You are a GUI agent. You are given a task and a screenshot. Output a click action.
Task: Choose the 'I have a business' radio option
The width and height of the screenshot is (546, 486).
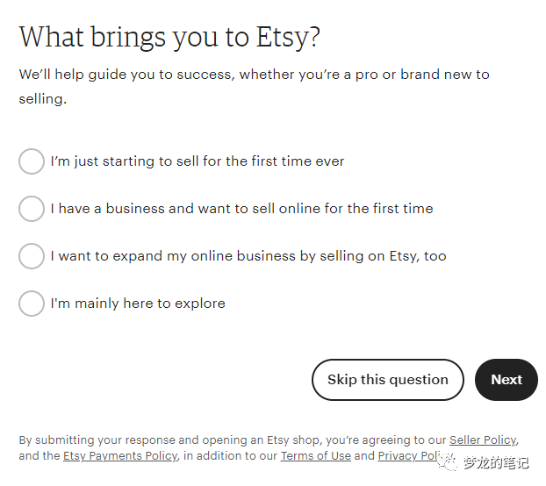pyautogui.click(x=32, y=209)
